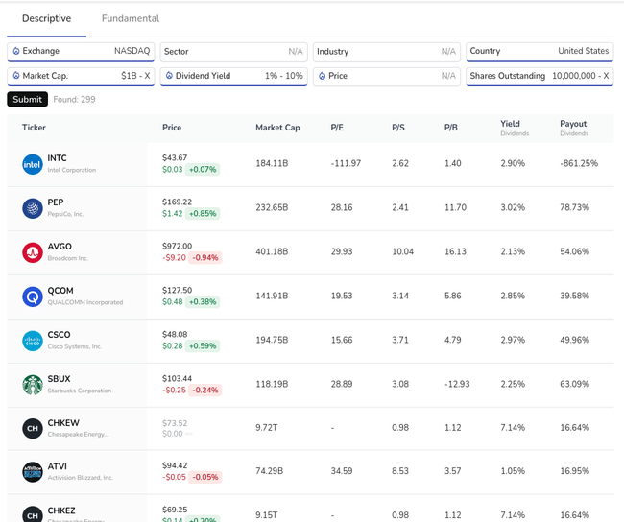The image size is (624, 522).
Task: Select the Descriptive tab
Action: pos(46,18)
